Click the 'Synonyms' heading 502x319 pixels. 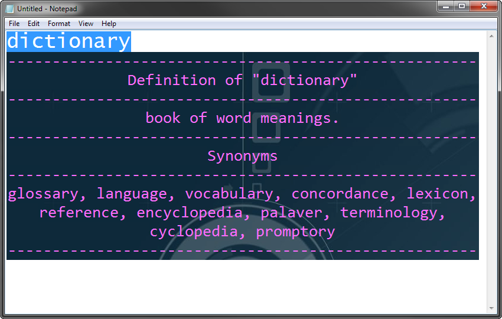point(242,157)
